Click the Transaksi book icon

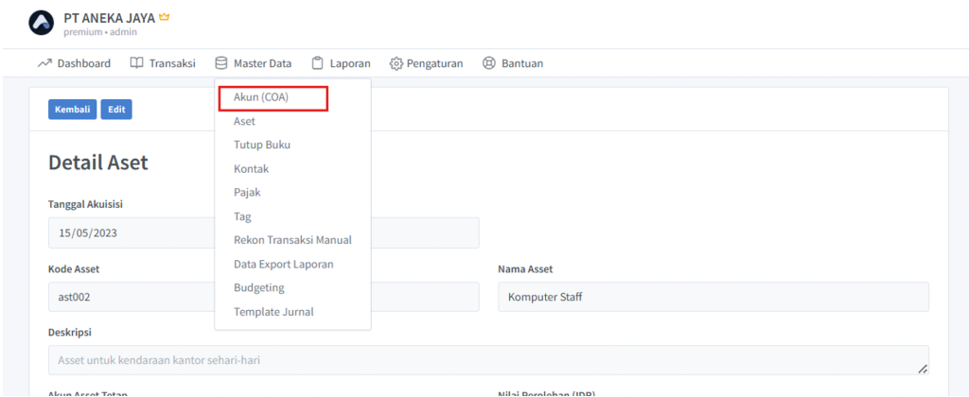(136, 63)
